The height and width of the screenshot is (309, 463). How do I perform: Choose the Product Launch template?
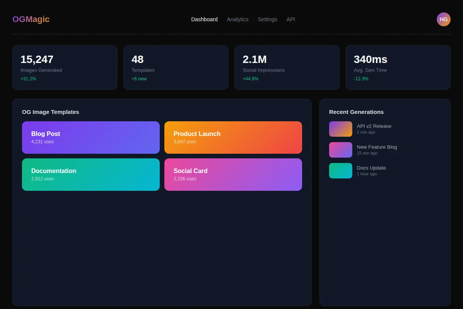233,138
